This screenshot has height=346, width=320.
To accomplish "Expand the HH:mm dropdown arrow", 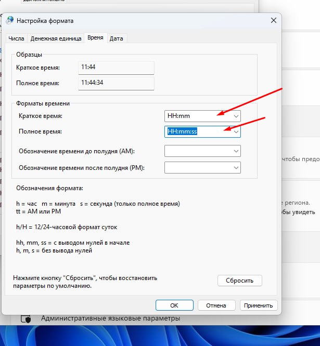I will click(x=236, y=116).
